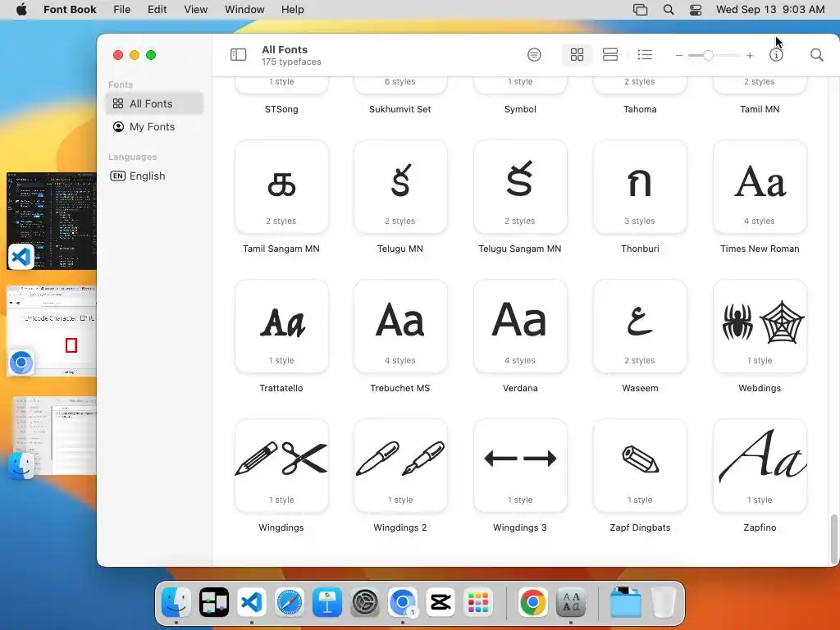The image size is (840, 630).
Task: Select the Tamil Sangam MN font tile
Action: pos(281,186)
